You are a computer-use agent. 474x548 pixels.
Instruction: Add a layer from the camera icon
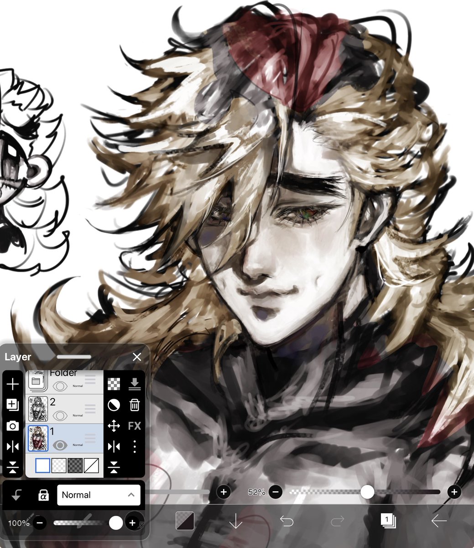[13, 426]
